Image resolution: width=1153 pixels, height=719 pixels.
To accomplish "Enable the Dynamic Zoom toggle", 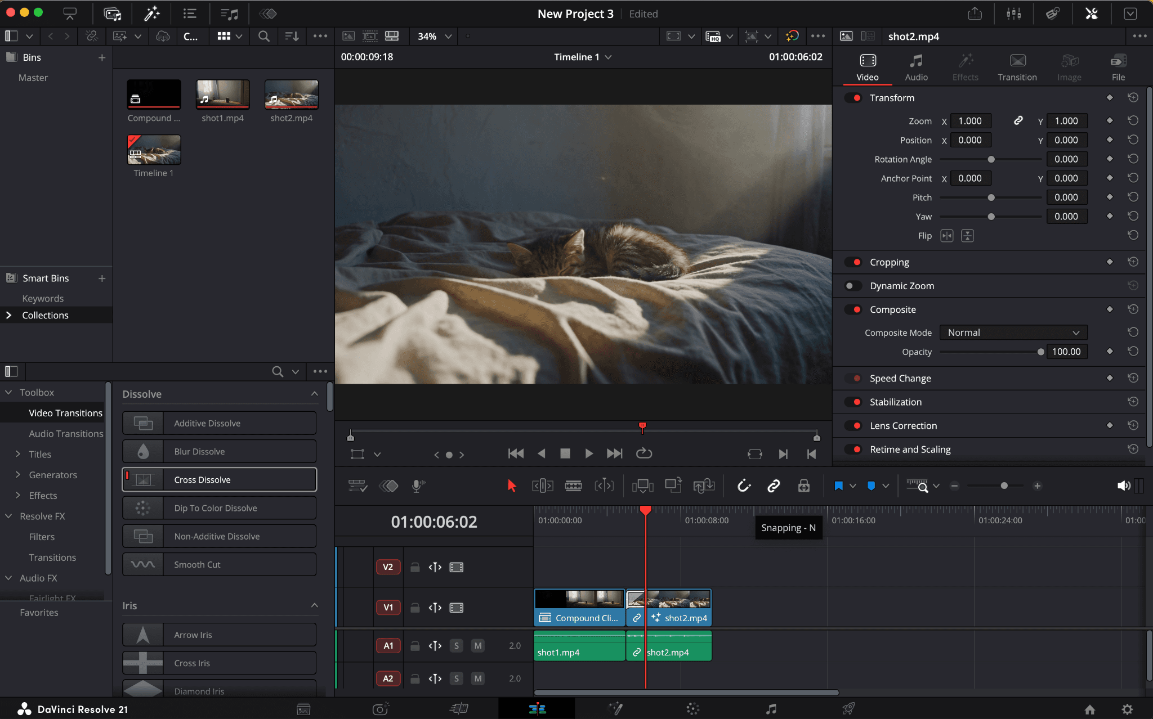I will (x=853, y=286).
